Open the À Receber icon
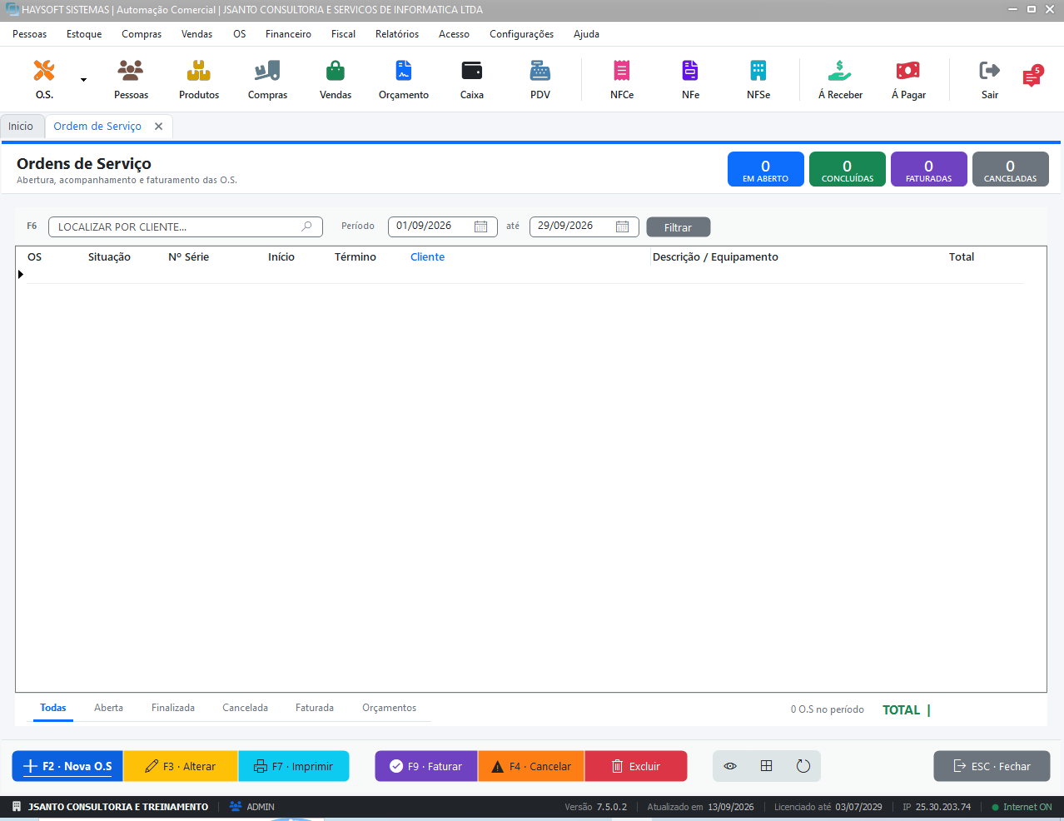This screenshot has width=1064, height=821. (x=840, y=79)
